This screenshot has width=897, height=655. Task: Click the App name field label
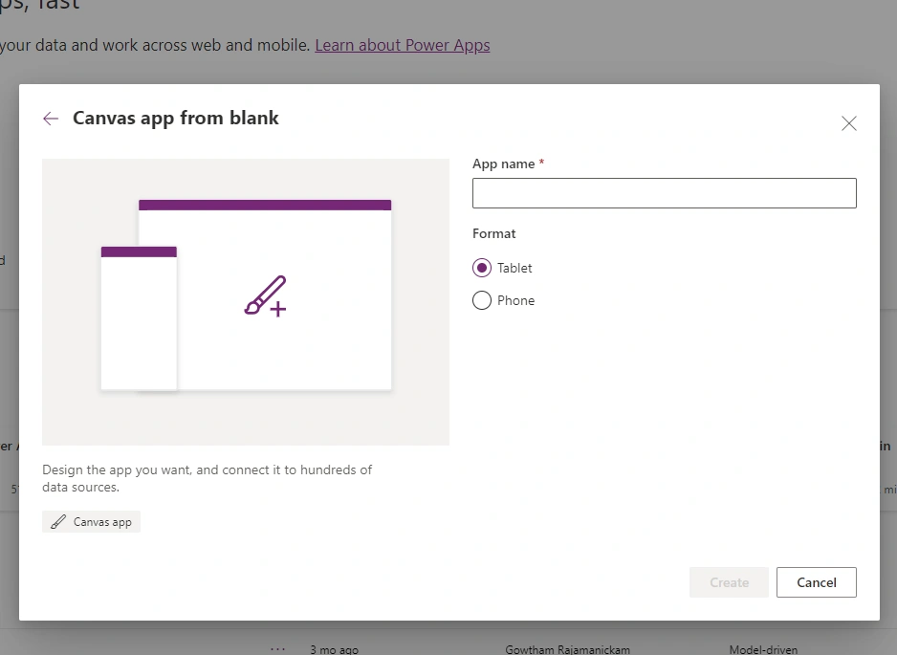click(x=503, y=164)
